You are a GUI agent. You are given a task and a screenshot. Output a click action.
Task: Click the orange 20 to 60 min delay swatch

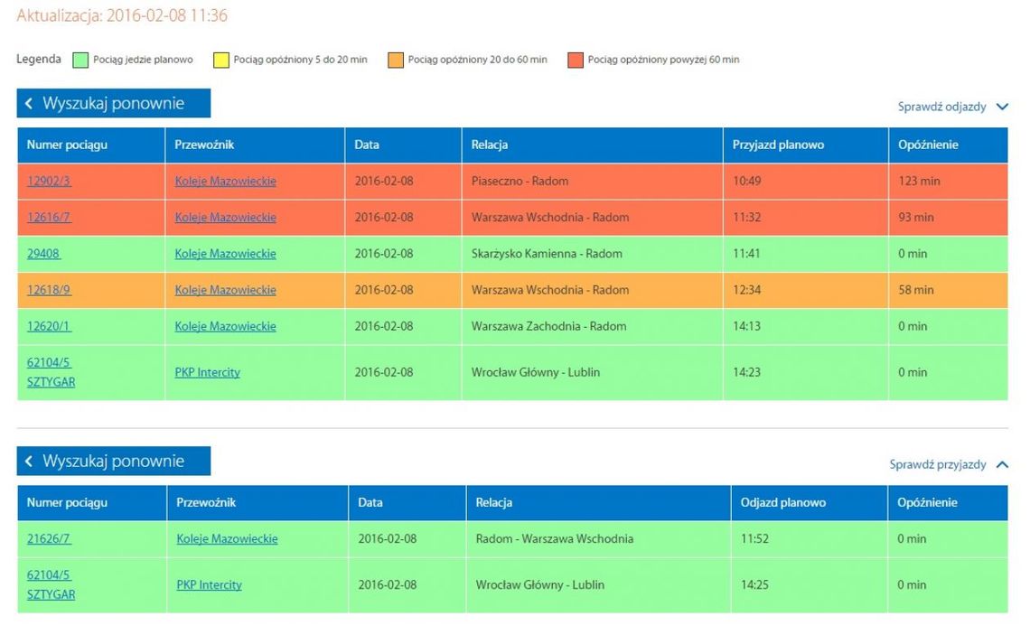tap(395, 61)
